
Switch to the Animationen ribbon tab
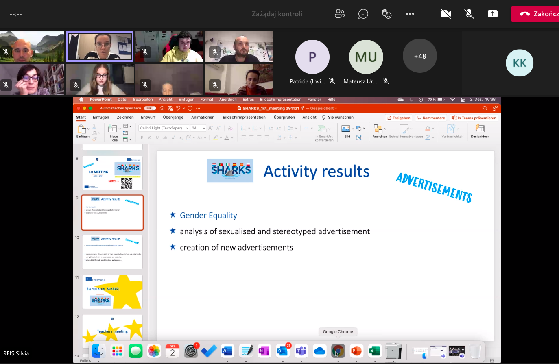pyautogui.click(x=203, y=118)
